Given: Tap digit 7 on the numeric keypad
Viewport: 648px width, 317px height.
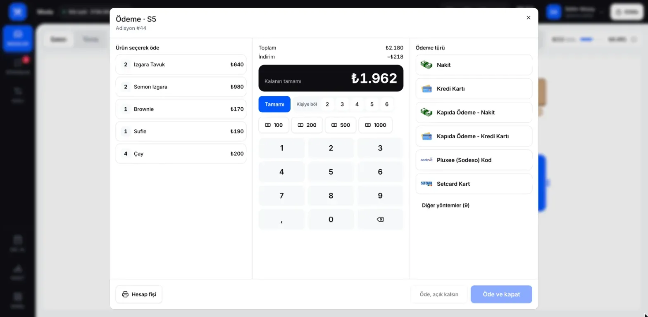Looking at the screenshot, I should pyautogui.click(x=282, y=196).
